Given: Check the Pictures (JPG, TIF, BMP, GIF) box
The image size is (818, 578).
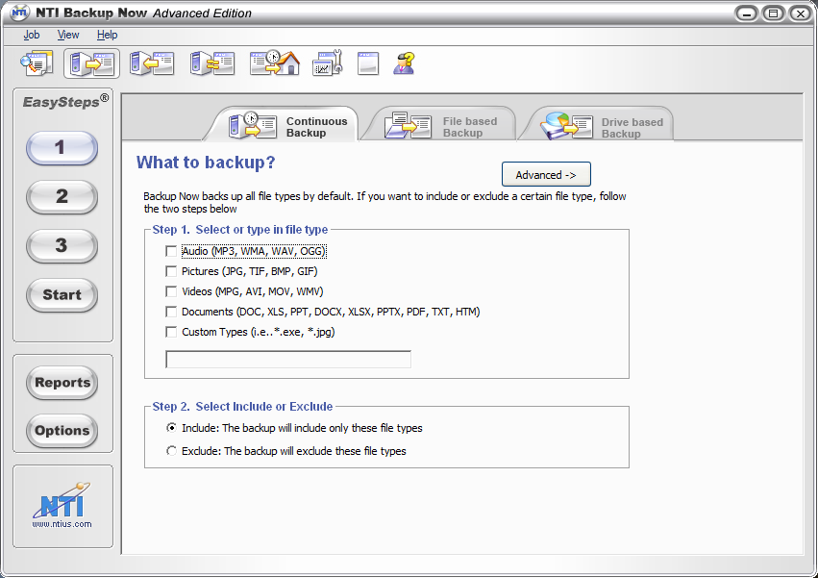Looking at the screenshot, I should point(171,271).
